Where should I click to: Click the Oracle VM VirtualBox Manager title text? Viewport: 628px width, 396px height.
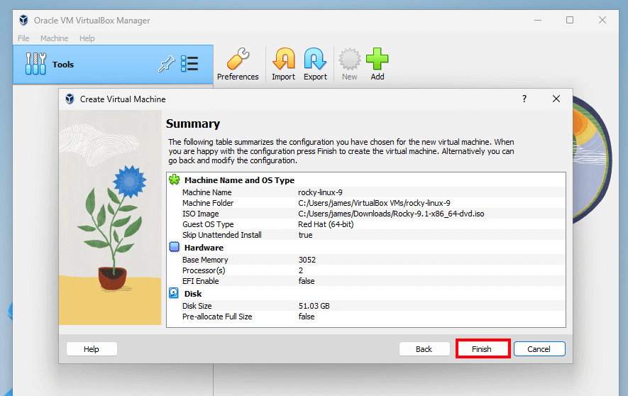pyautogui.click(x=92, y=21)
